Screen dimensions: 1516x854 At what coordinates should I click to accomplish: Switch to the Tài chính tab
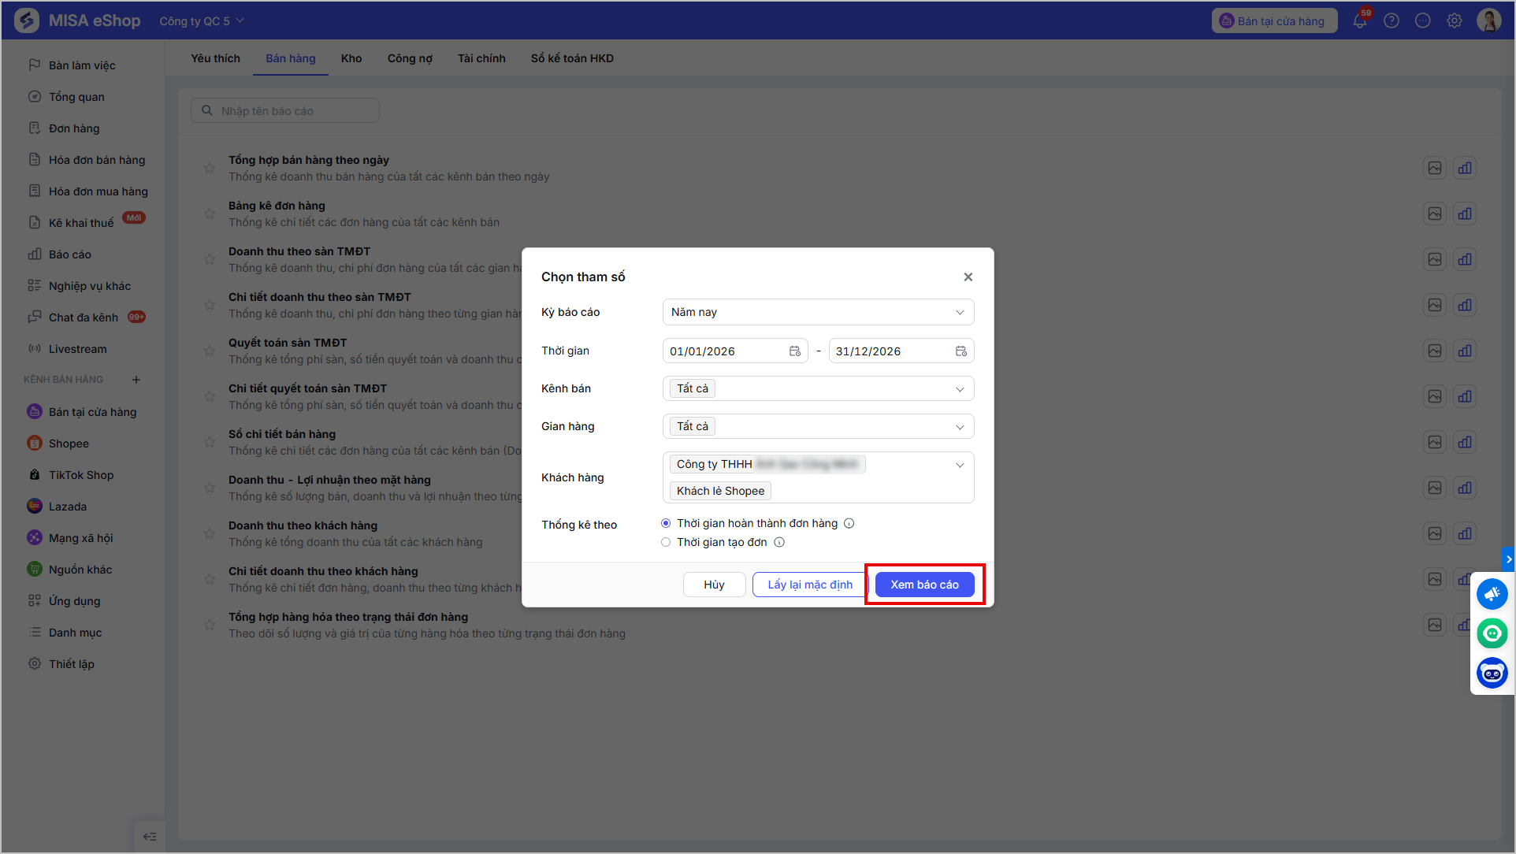(481, 58)
